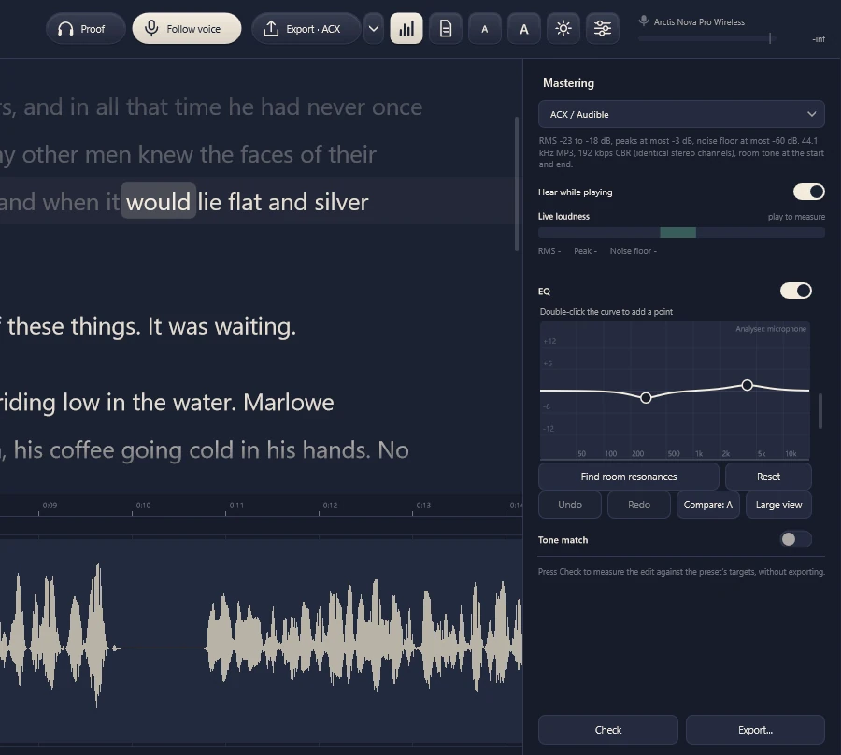Click the 0:12 timeline marker
841x755 pixels.
[x=330, y=506]
